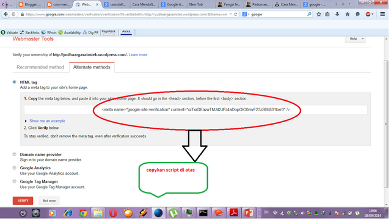Switch to the New Tab browser tab
This screenshot has width=391, height=220.
(196, 4)
